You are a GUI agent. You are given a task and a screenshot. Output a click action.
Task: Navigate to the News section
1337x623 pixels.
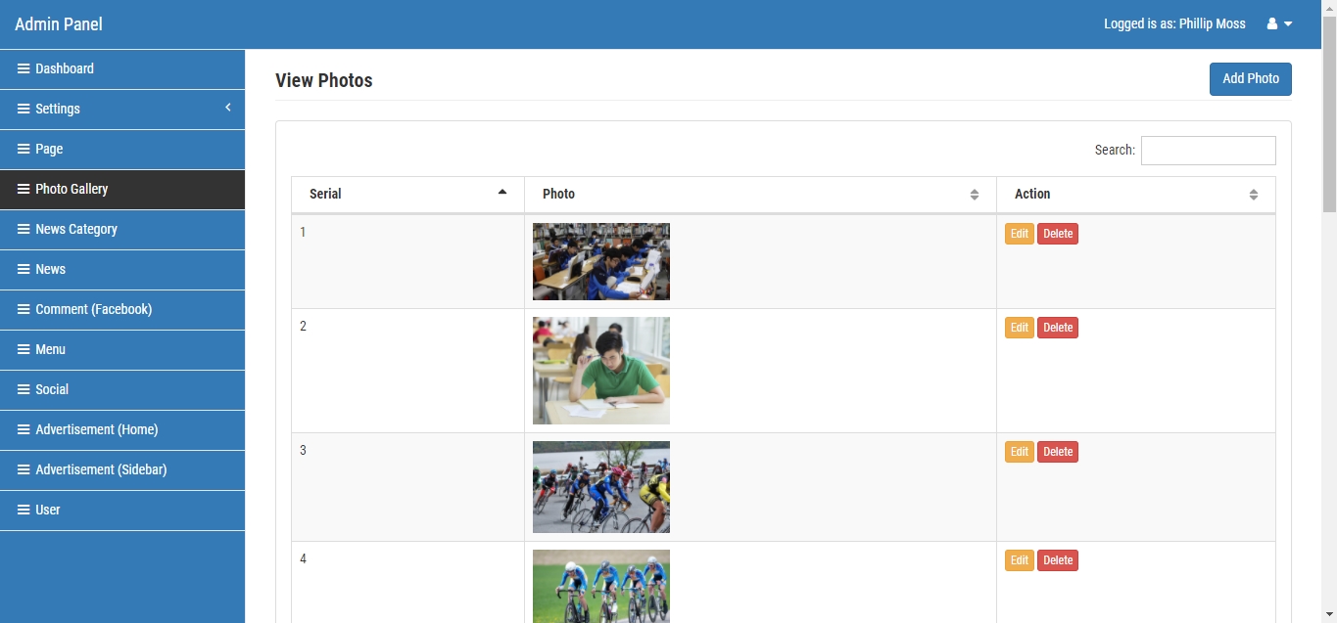[122, 269]
